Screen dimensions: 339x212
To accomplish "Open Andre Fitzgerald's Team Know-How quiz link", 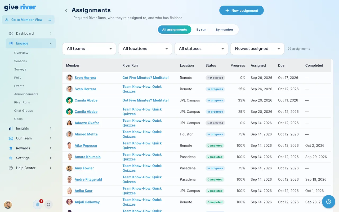I will (x=142, y=180).
